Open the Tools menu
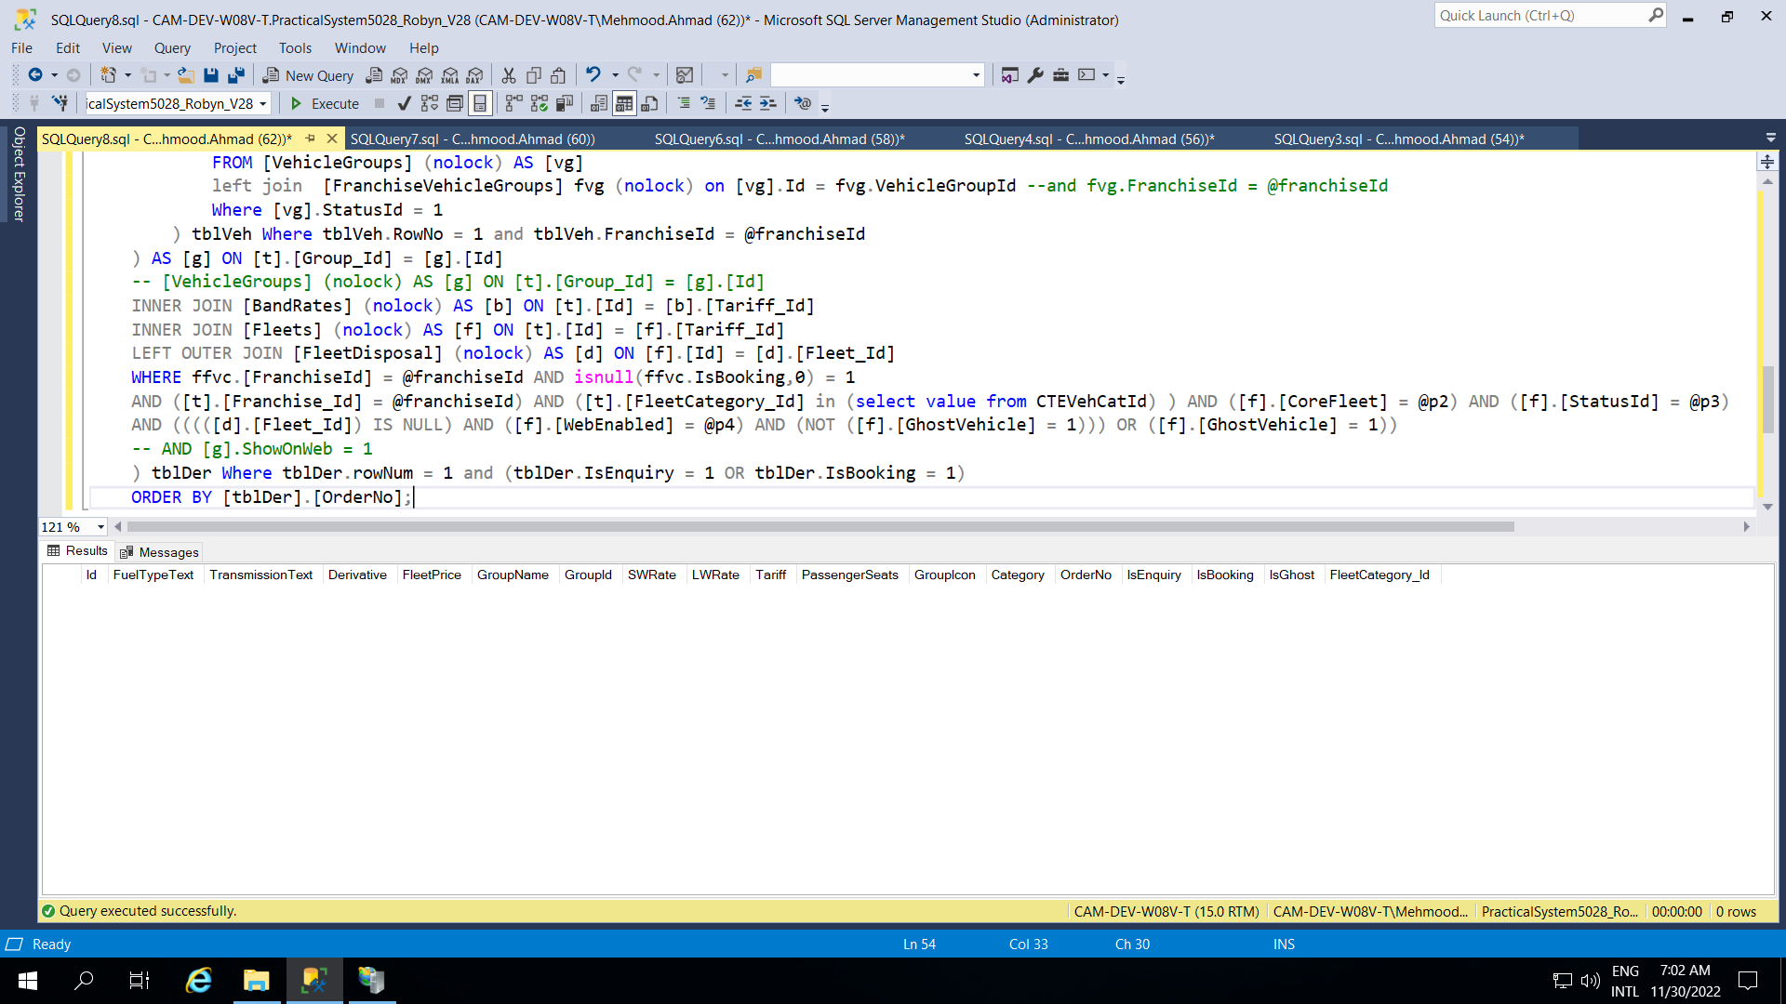The height and width of the screenshot is (1004, 1786). tap(295, 48)
